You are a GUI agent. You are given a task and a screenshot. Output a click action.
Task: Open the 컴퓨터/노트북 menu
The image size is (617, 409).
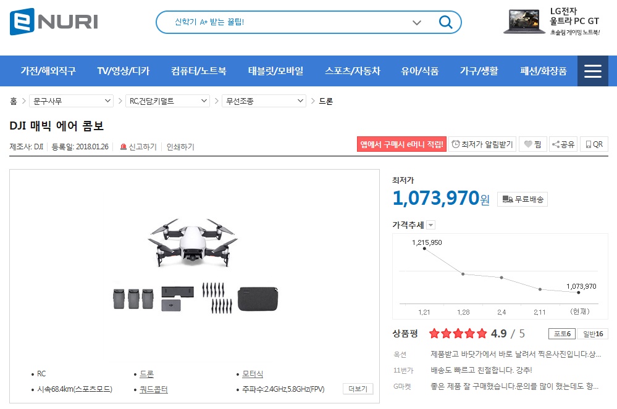198,71
